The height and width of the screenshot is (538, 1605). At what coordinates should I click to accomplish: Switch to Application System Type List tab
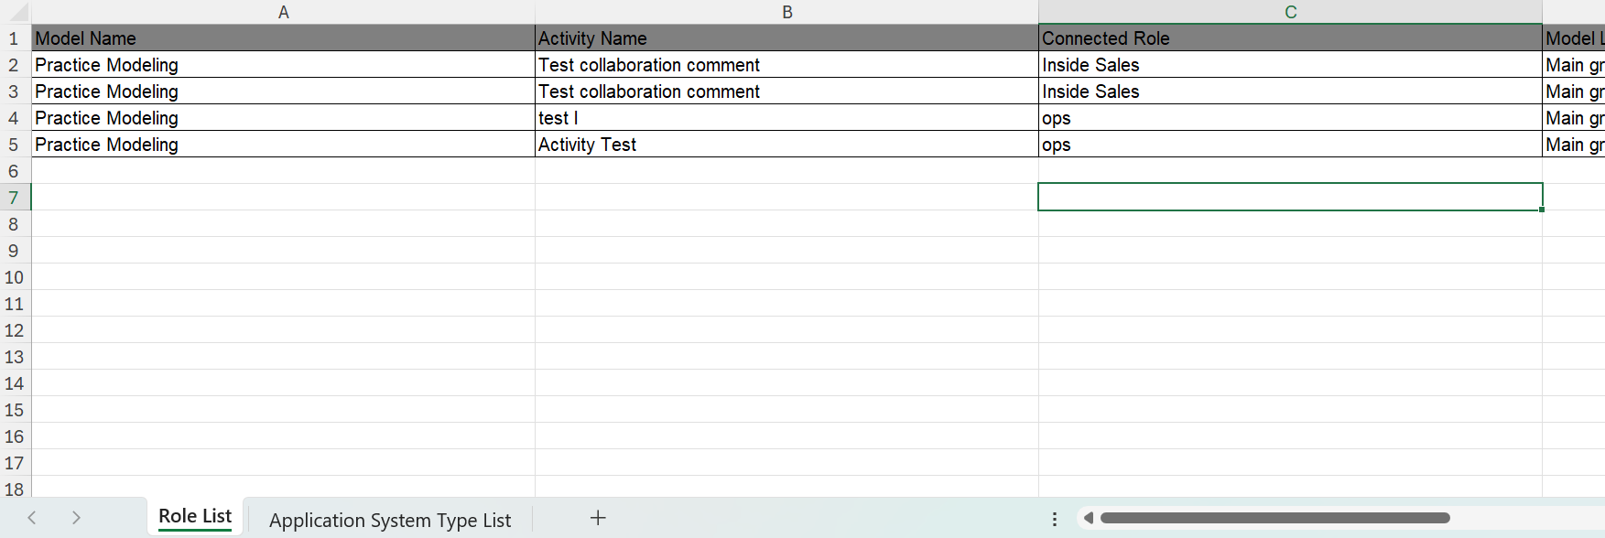[390, 520]
